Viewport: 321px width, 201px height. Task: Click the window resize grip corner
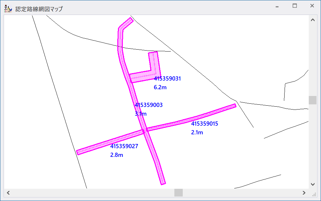[314, 195]
